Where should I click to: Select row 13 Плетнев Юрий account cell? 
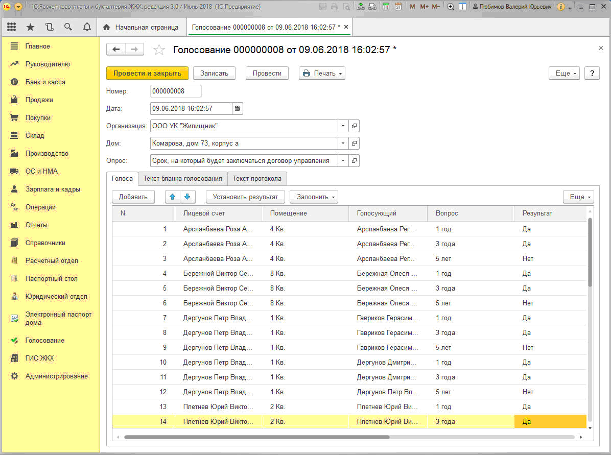tap(218, 406)
